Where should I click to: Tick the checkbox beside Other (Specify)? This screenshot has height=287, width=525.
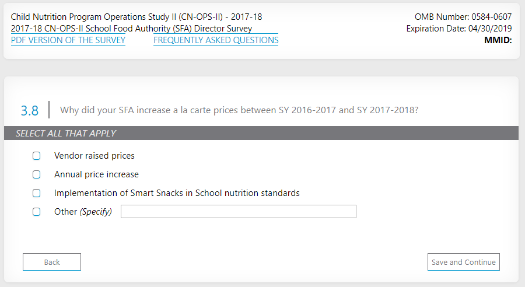click(x=37, y=212)
